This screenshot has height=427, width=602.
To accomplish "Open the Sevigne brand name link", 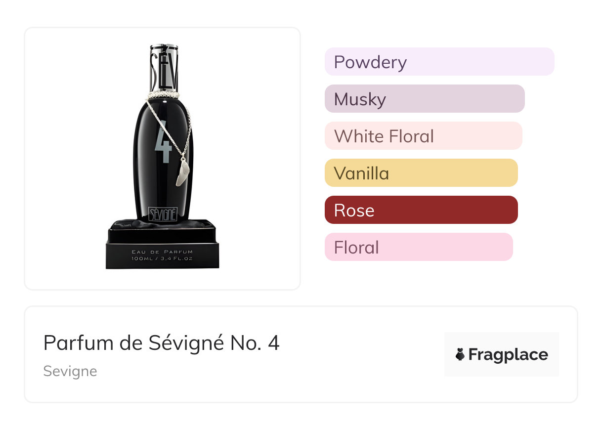I will (70, 371).
